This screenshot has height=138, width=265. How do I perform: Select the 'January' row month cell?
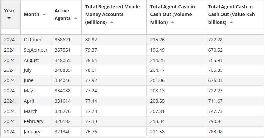(32, 132)
